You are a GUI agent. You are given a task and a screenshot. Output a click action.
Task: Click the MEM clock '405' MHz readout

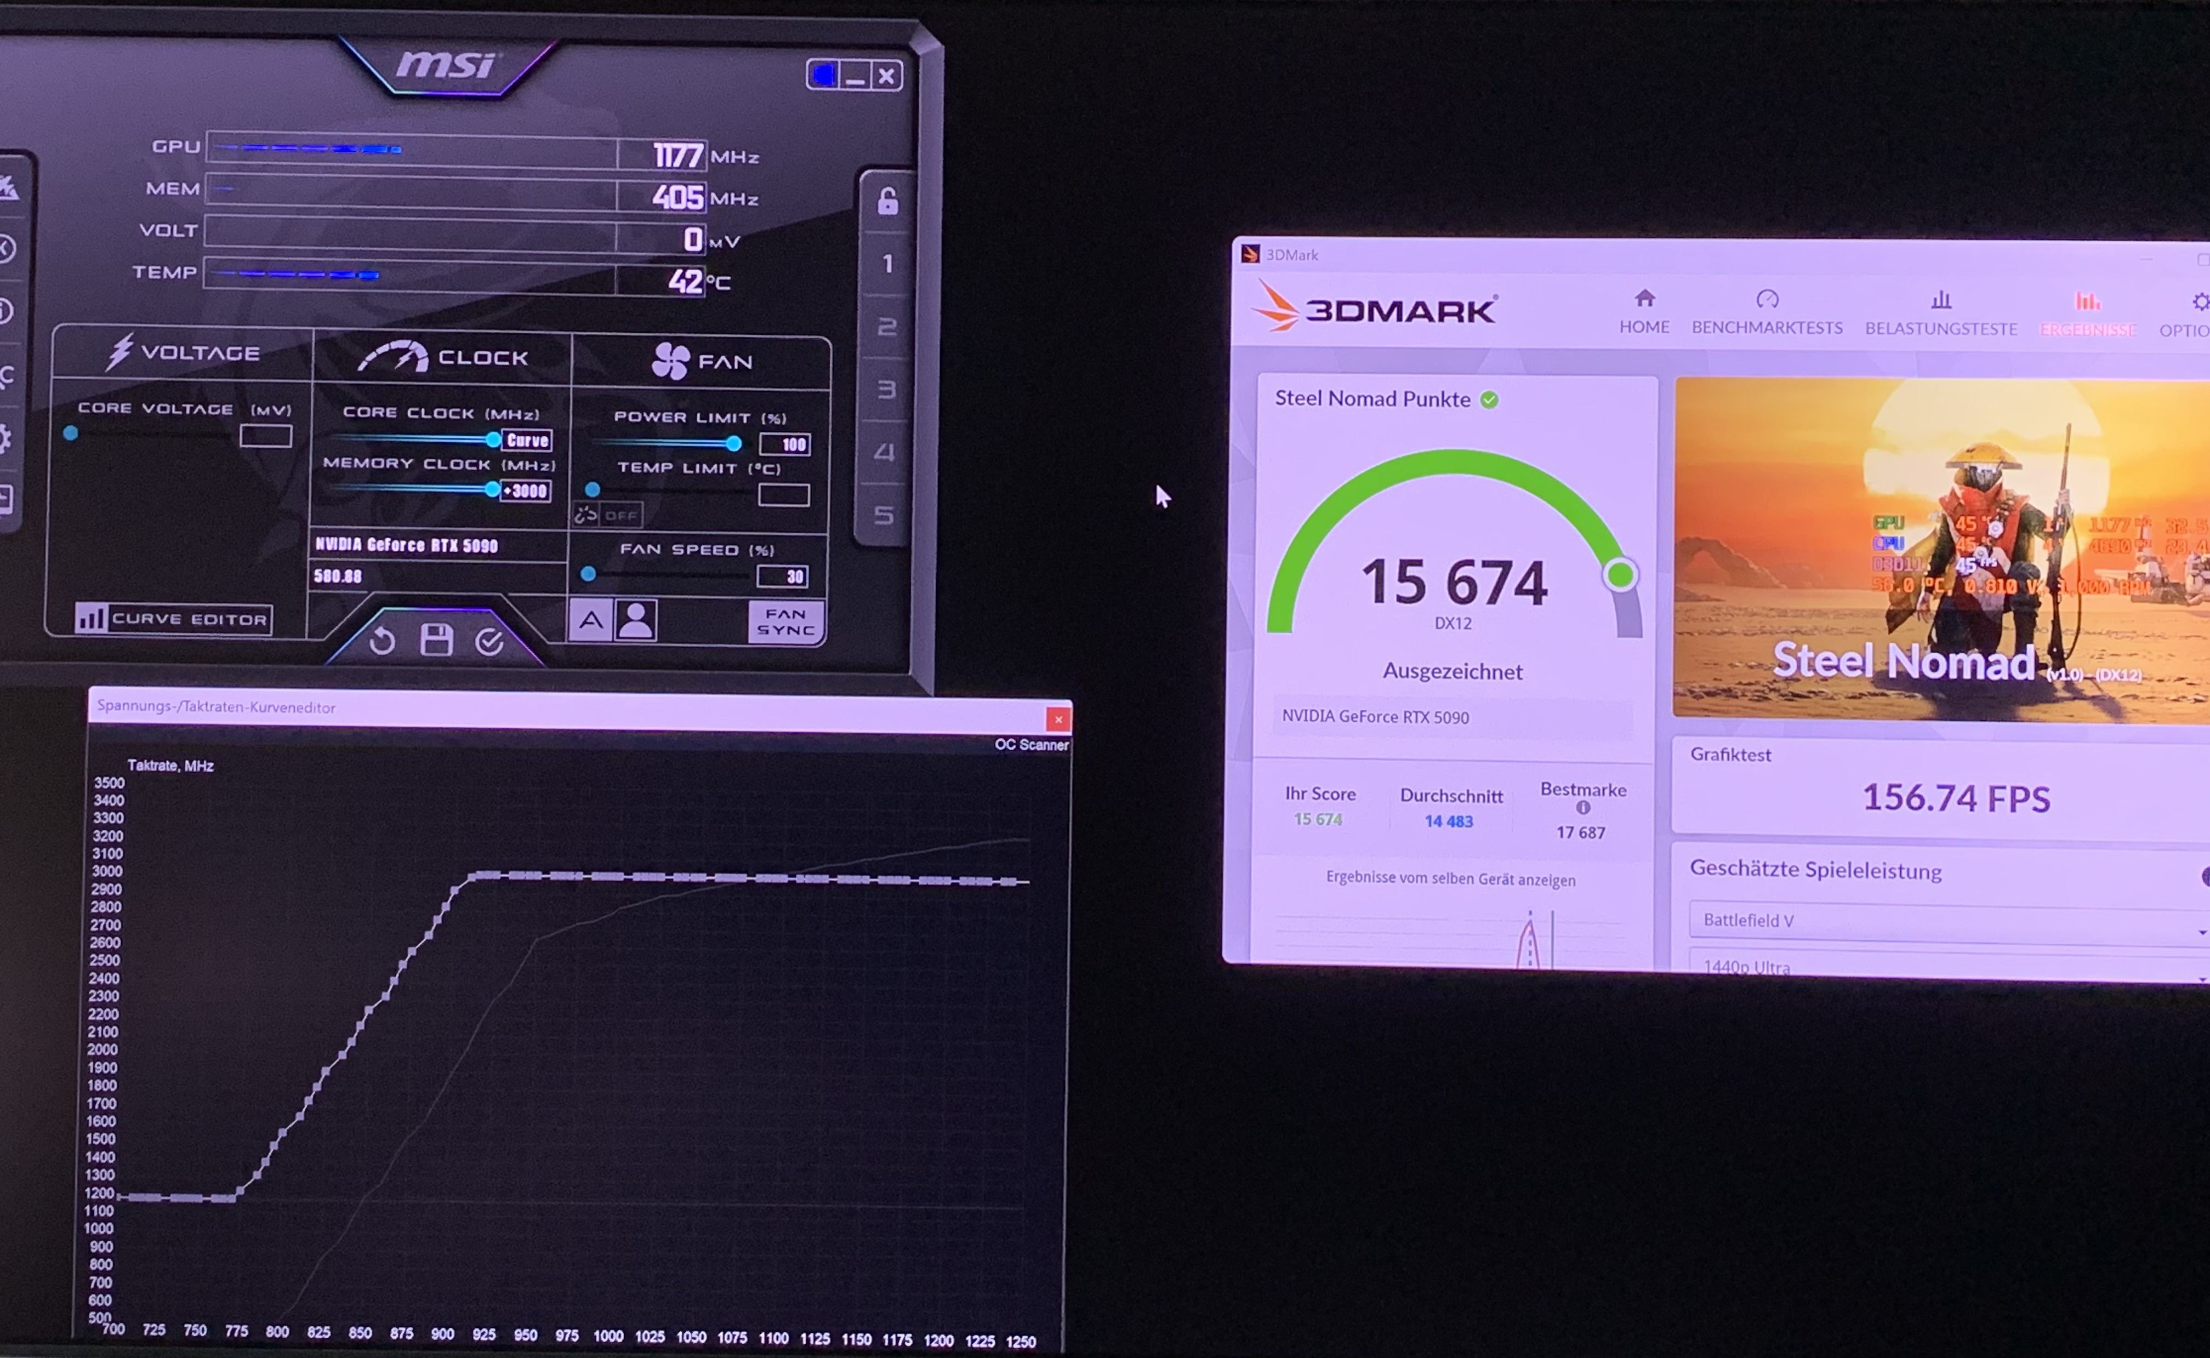coord(678,198)
